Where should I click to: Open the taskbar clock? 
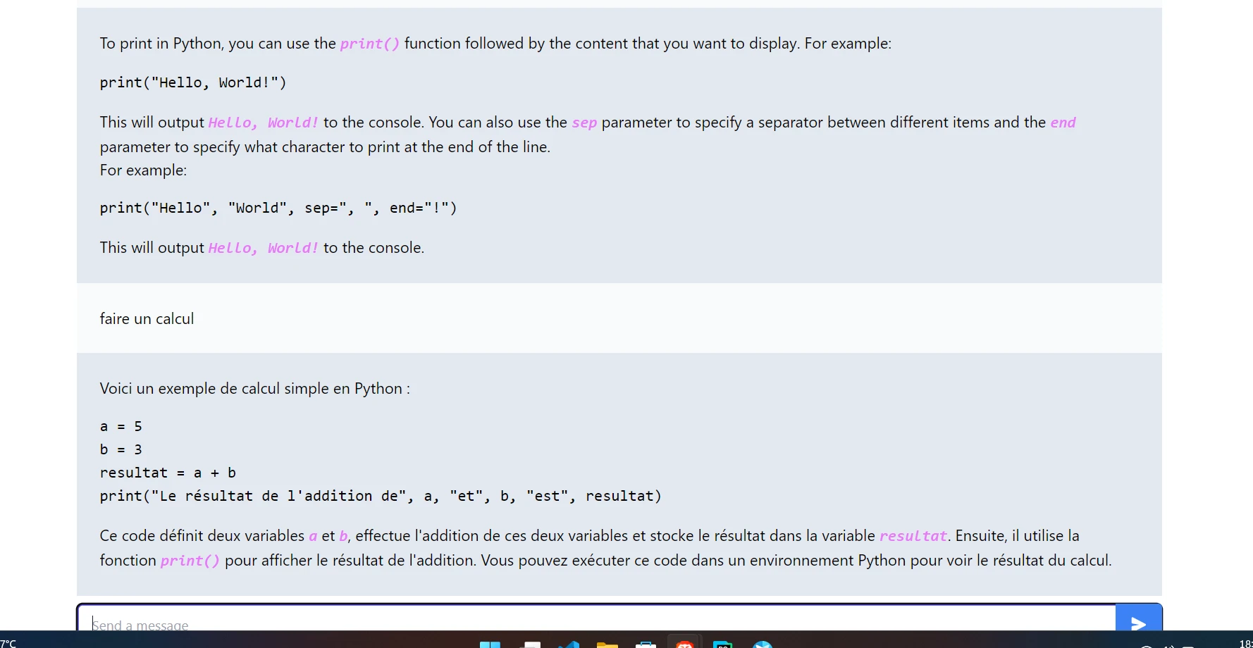click(1245, 643)
